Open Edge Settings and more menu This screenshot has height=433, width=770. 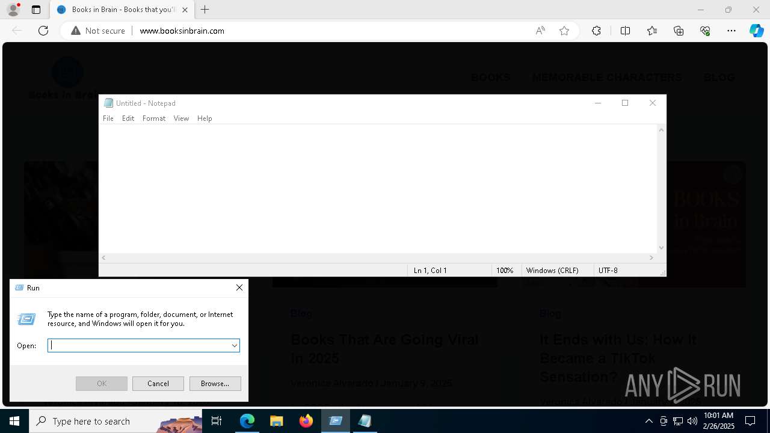point(731,31)
